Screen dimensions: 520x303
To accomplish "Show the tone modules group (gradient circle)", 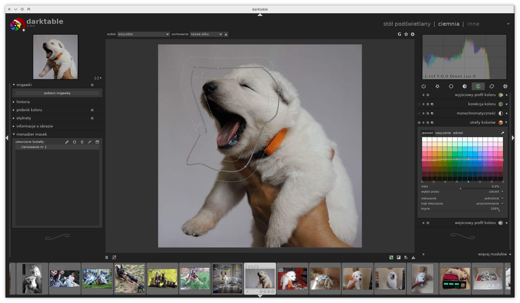I will [465, 86].
